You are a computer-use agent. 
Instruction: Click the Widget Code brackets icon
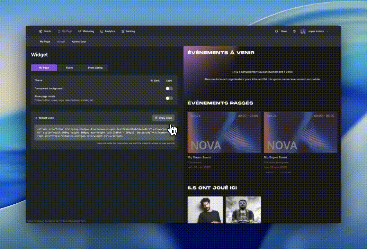(36, 118)
